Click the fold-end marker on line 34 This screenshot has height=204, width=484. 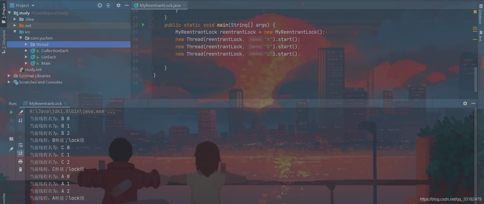pos(151,68)
